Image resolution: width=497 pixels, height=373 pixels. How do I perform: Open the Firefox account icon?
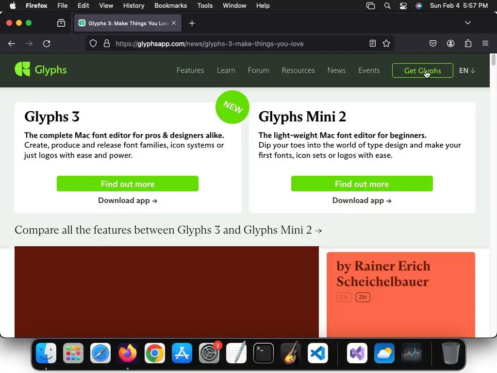point(450,43)
